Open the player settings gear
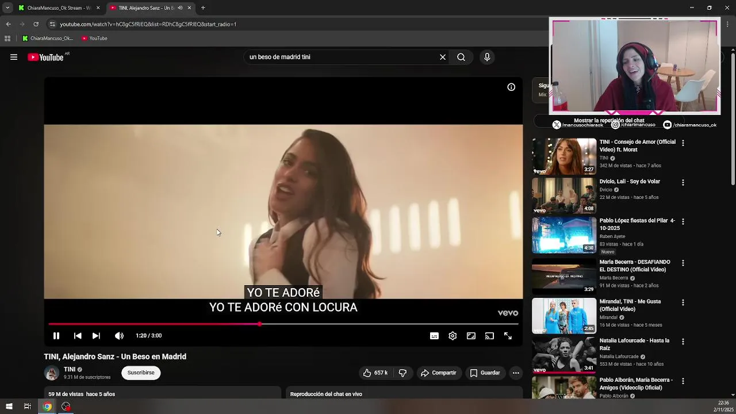The image size is (736, 414). 453,336
